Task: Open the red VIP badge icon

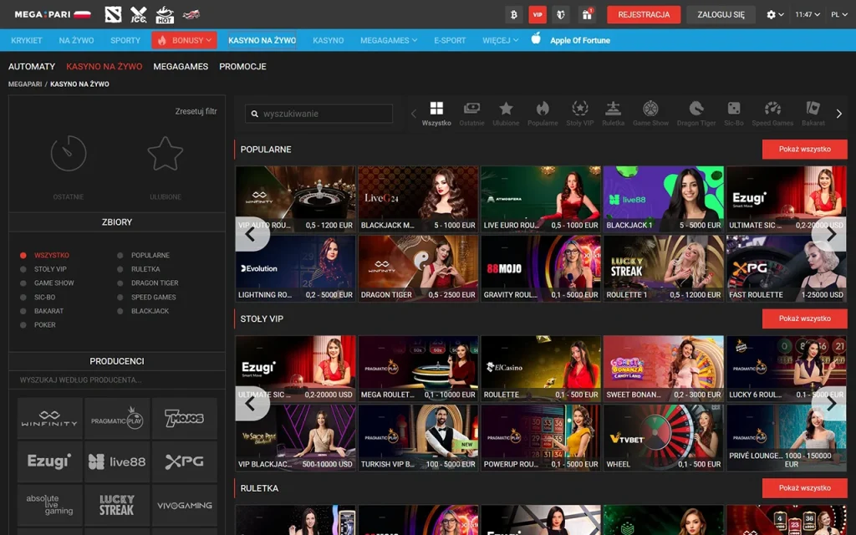Action: [x=538, y=15]
